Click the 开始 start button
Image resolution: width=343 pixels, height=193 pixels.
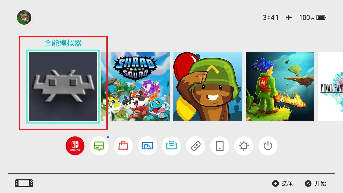click(316, 183)
